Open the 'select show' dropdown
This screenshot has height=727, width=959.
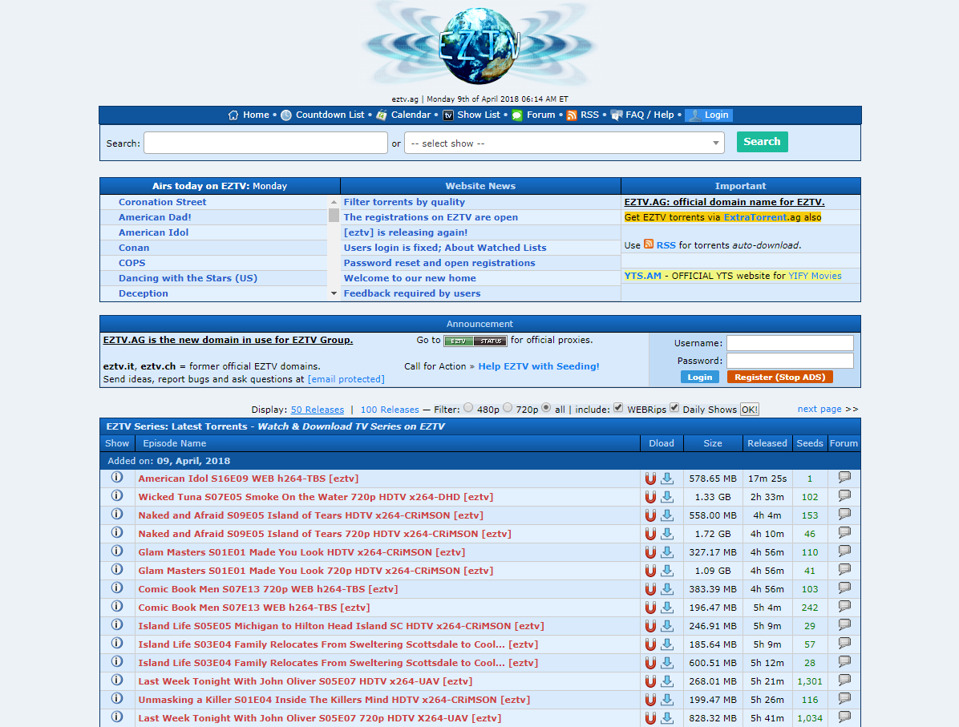(564, 143)
